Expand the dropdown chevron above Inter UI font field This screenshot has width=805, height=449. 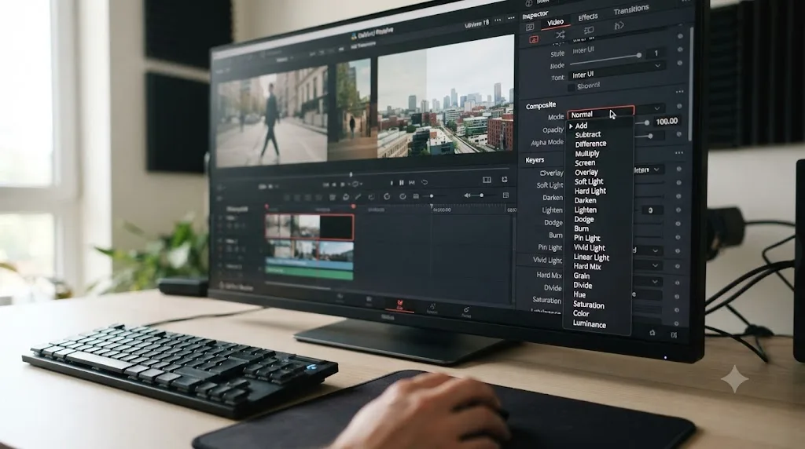(658, 66)
